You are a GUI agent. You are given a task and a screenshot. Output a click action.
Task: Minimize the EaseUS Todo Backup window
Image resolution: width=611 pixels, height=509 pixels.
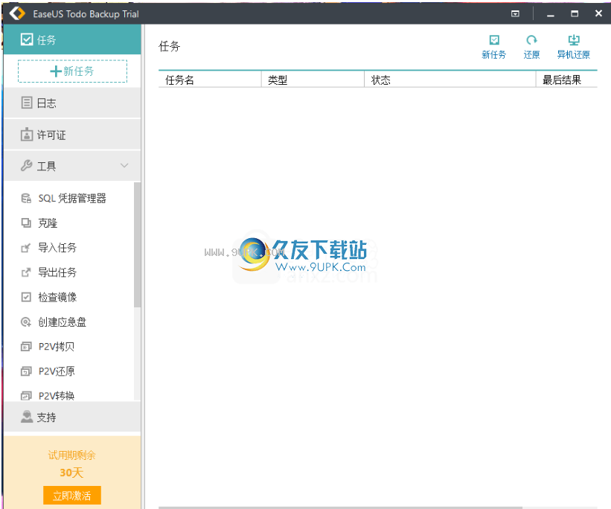click(x=550, y=14)
